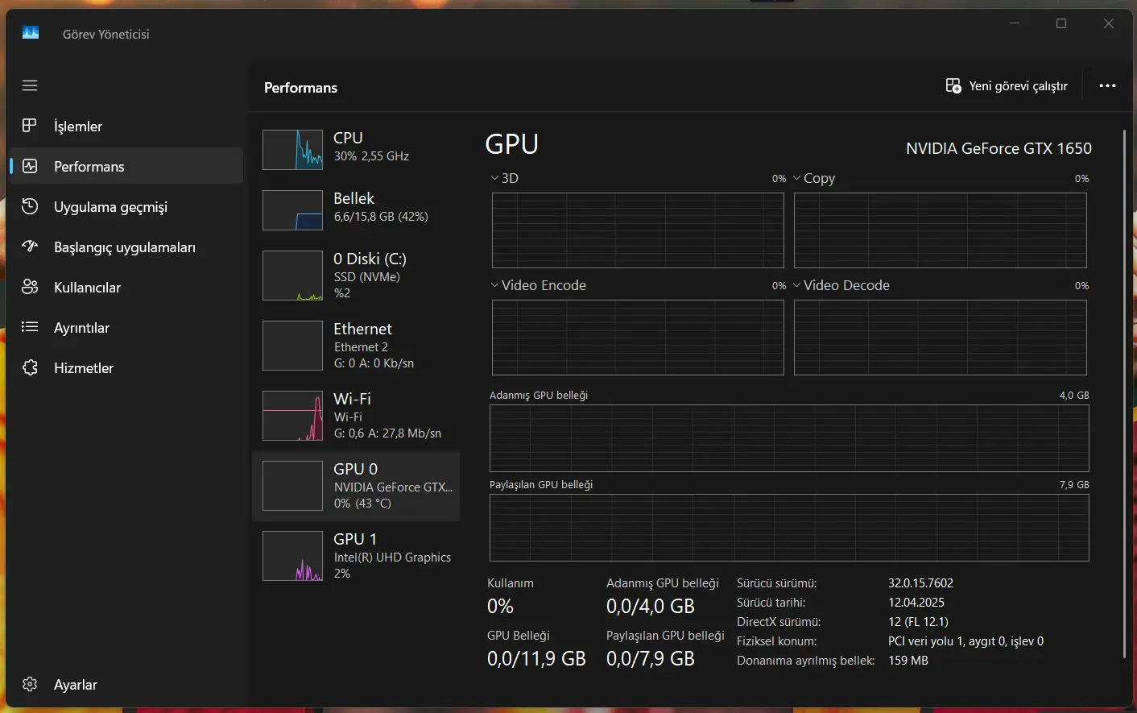
Task: Click the İşlemler processes icon
Action: tap(30, 126)
